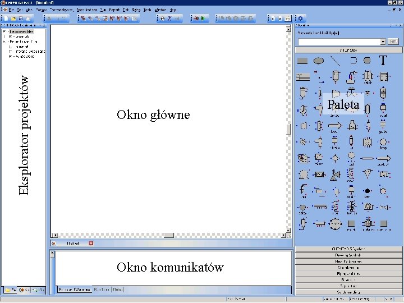Pick the Excel gray square unit in palette
This screenshot has height=303, width=404.
coord(351,223)
